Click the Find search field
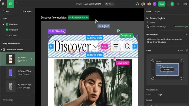This screenshot has height=106, width=189. pos(8,12)
